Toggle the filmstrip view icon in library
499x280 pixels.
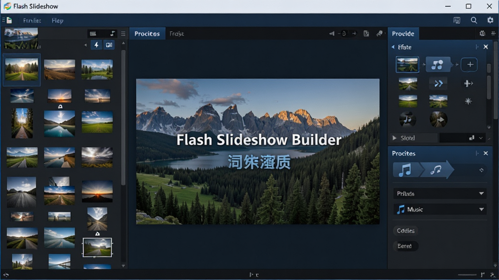(109, 45)
